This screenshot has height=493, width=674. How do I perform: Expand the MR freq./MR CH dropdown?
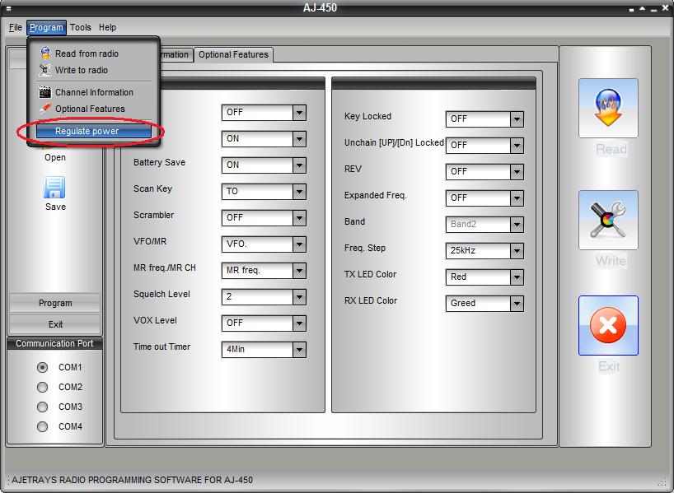[x=299, y=271]
